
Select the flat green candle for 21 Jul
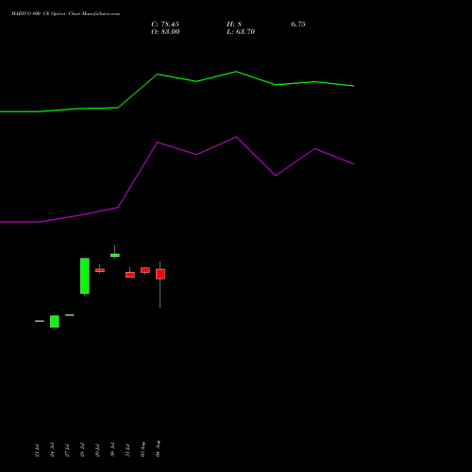click(x=40, y=321)
